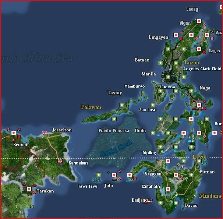This screenshot has width=223, height=219.
Task: Click the Dipilog city label
Action: (x=149, y=153)
